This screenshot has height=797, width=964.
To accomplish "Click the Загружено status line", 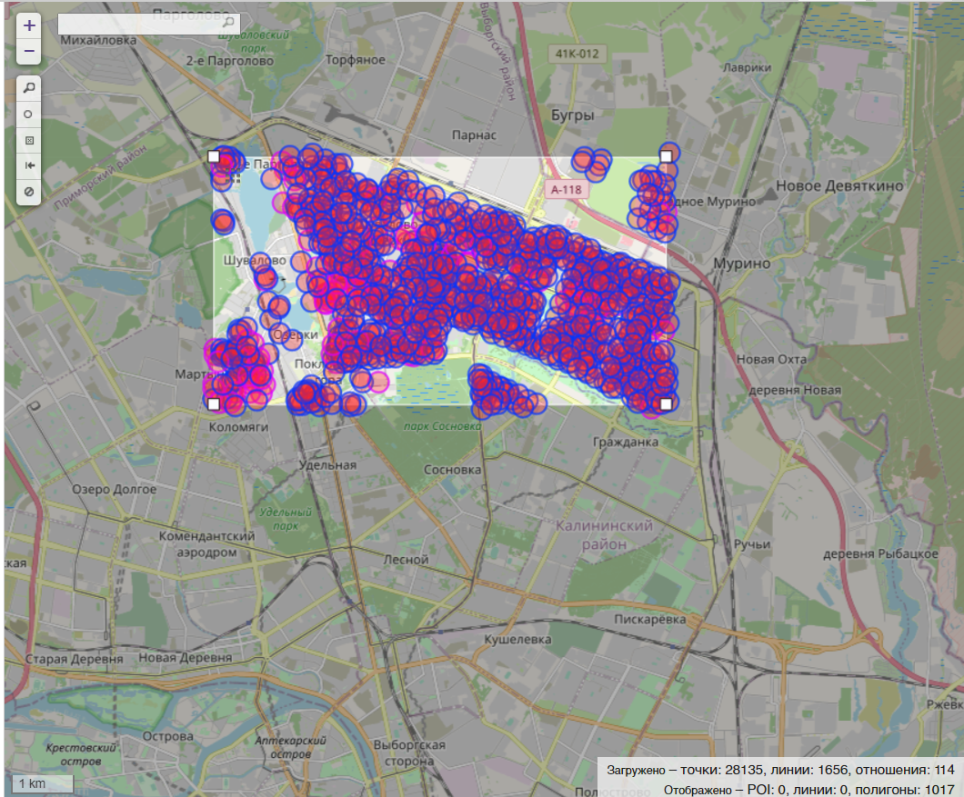I will point(780,770).
